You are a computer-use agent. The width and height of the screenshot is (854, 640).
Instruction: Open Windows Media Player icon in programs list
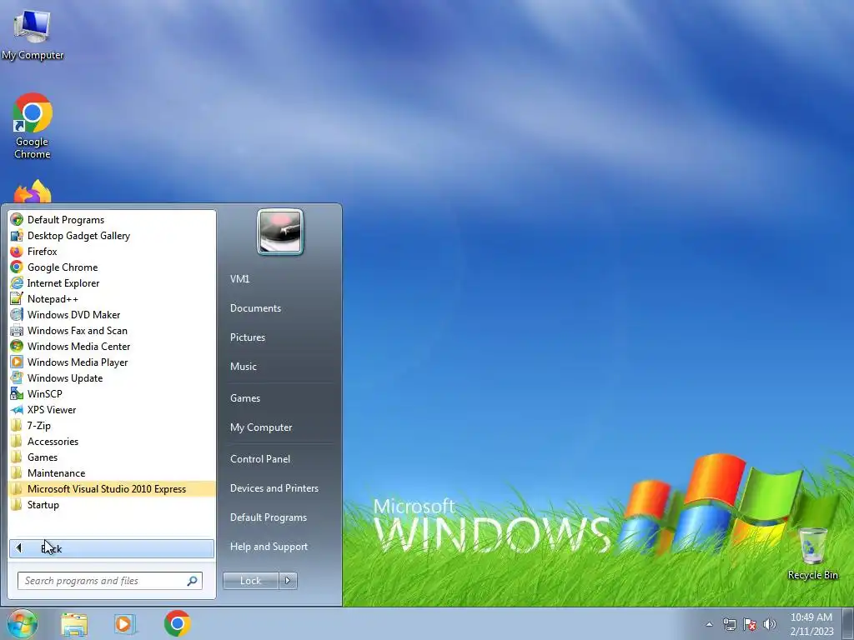tap(17, 362)
